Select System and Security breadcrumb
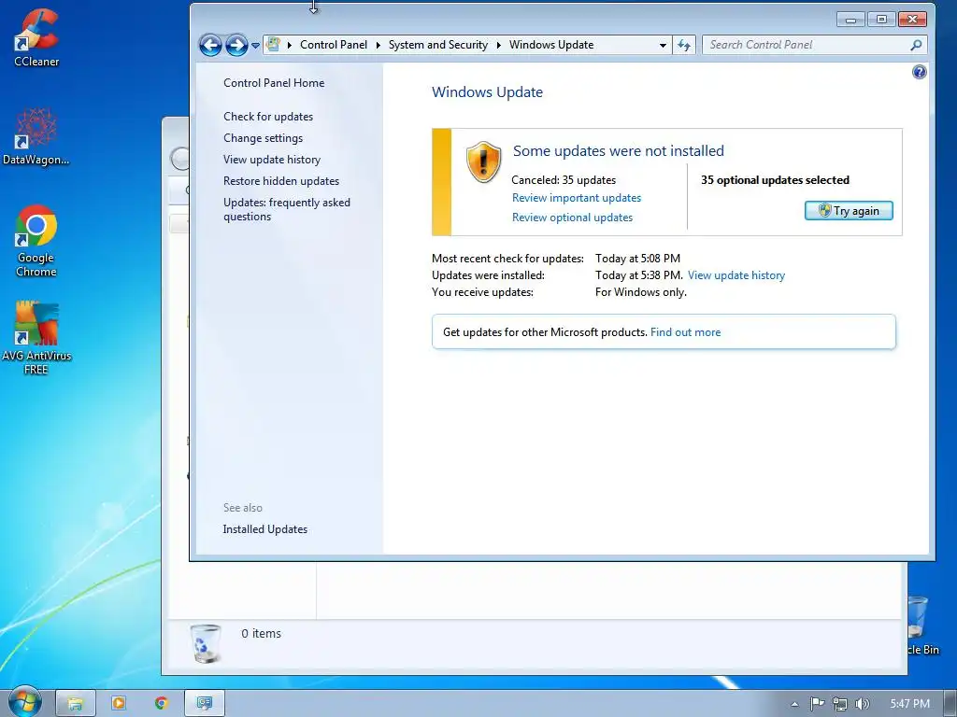 [438, 45]
